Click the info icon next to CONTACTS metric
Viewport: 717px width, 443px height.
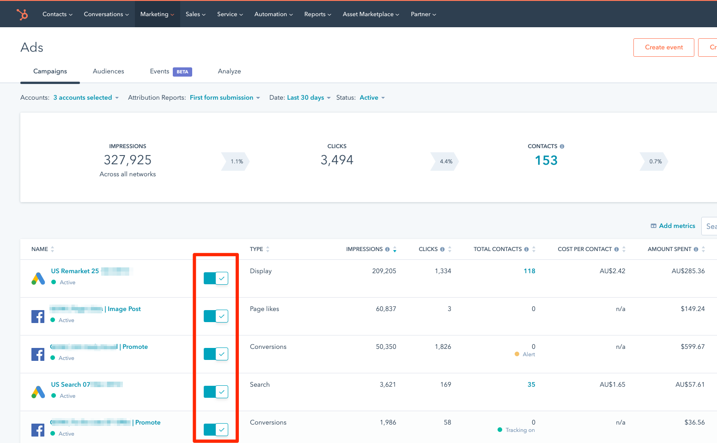pos(561,146)
